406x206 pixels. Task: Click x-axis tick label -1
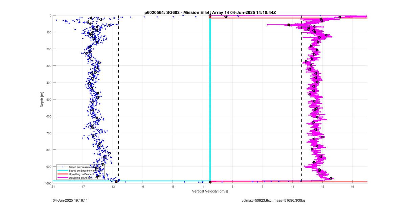point(203,186)
